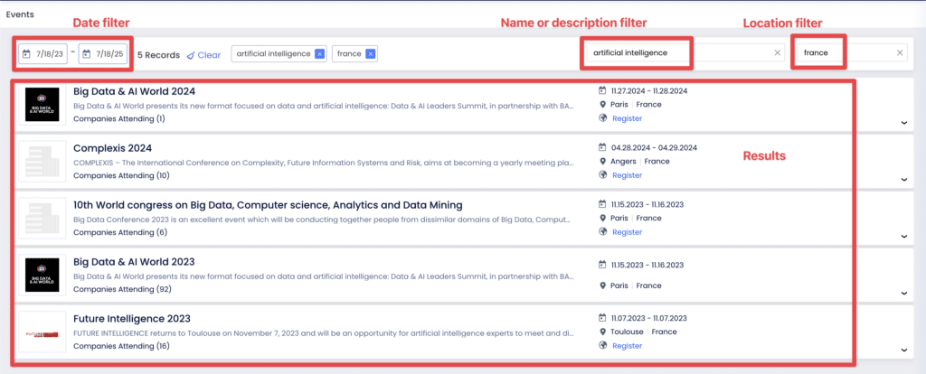
Task: Click calendar icon next to 04.28.2024 date
Action: point(602,147)
